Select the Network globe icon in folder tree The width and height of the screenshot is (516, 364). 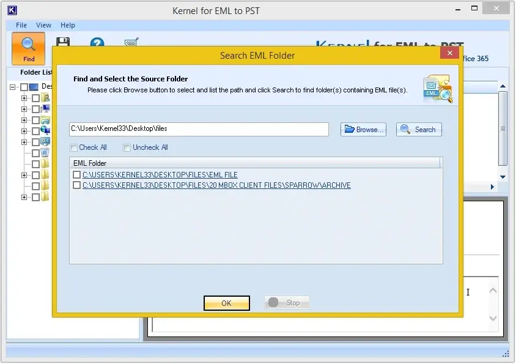(45, 130)
